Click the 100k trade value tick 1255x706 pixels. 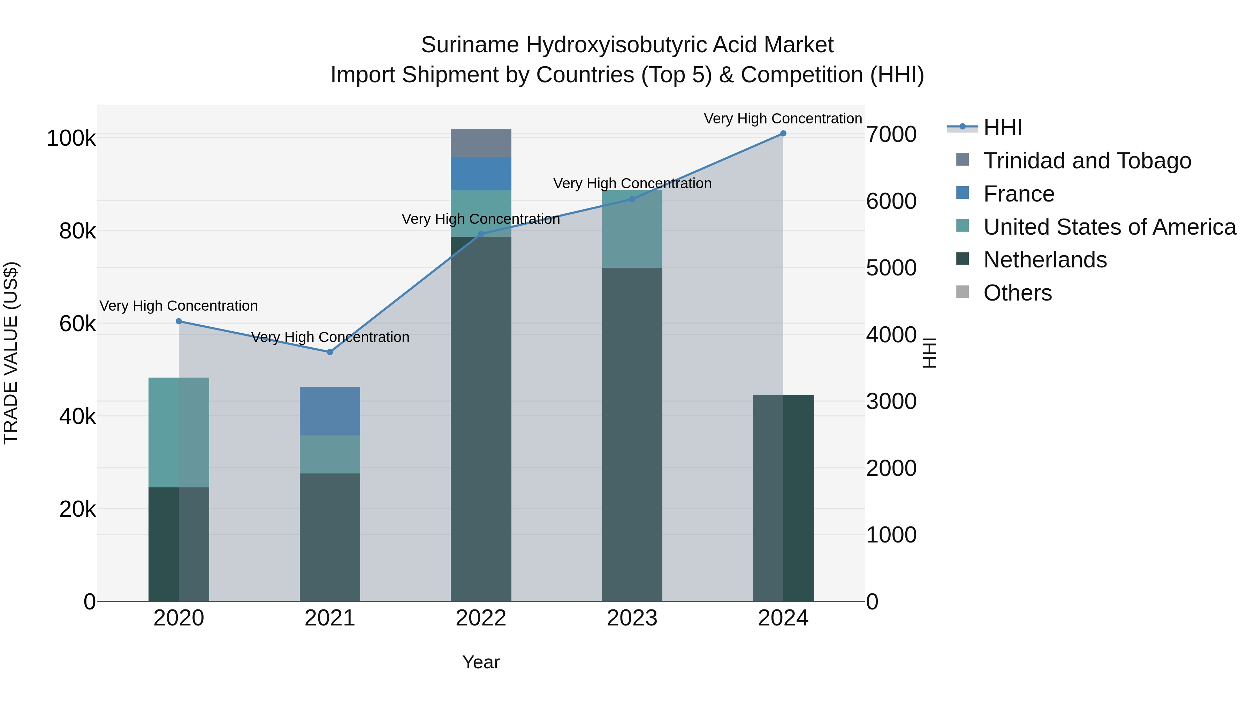pyautogui.click(x=71, y=138)
